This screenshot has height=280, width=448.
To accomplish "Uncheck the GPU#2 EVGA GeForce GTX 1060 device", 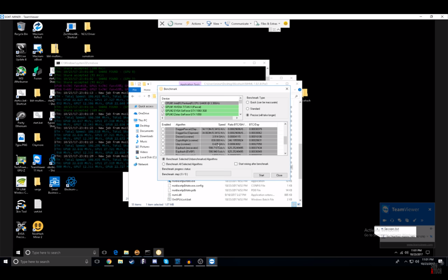I will pyautogui.click(x=163, y=111).
